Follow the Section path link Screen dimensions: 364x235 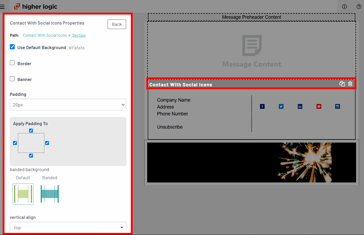point(79,35)
